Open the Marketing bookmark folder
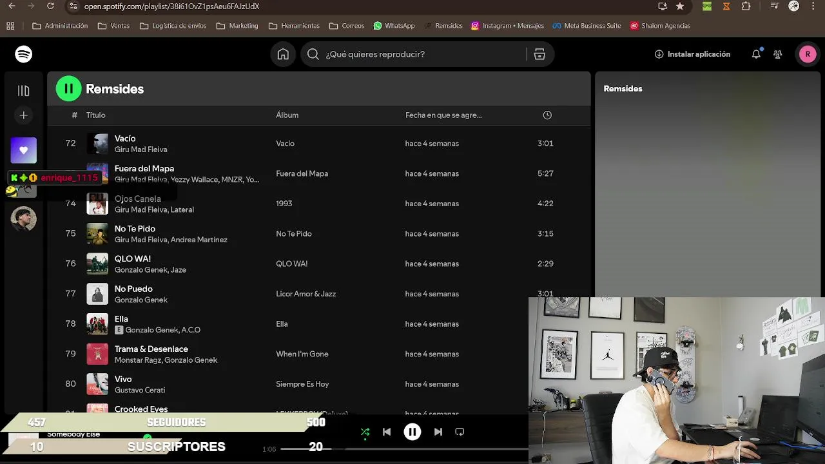Screen dimensions: 825x464 click(x=237, y=26)
